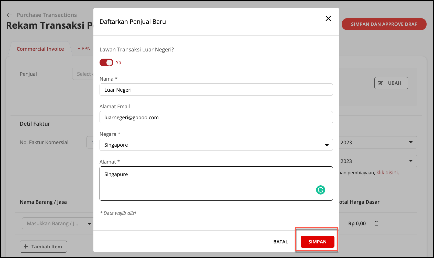Open the Grammarly icon in Alamat box
This screenshot has width=434, height=258.
[x=321, y=190]
